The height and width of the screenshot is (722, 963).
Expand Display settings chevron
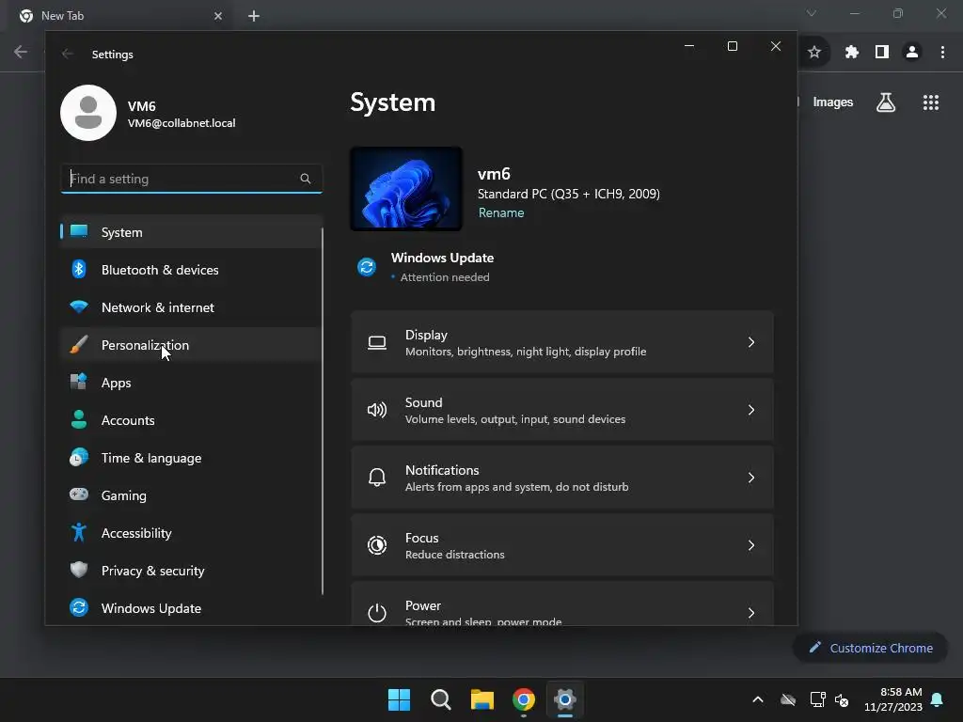pyautogui.click(x=751, y=342)
